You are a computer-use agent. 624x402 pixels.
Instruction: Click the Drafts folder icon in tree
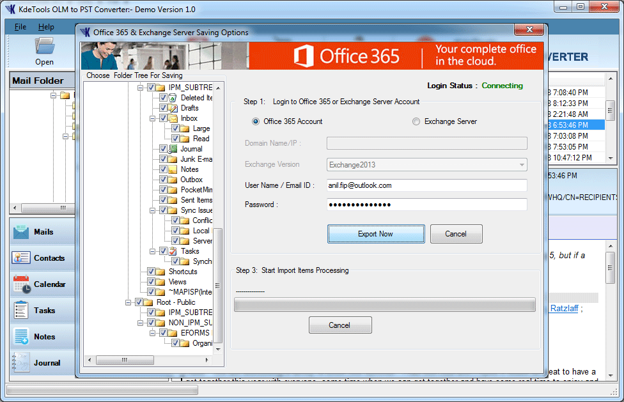point(173,108)
